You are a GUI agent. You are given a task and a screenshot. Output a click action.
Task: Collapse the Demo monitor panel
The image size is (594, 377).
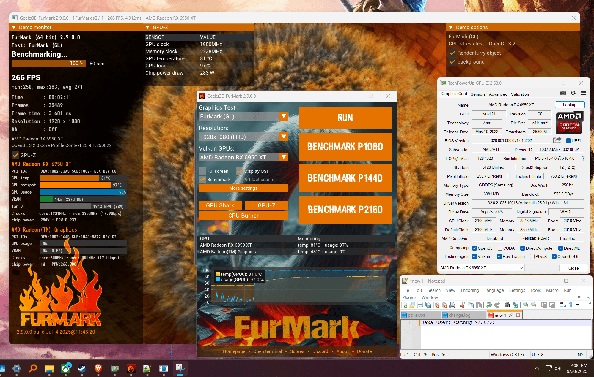pyautogui.click(x=14, y=27)
